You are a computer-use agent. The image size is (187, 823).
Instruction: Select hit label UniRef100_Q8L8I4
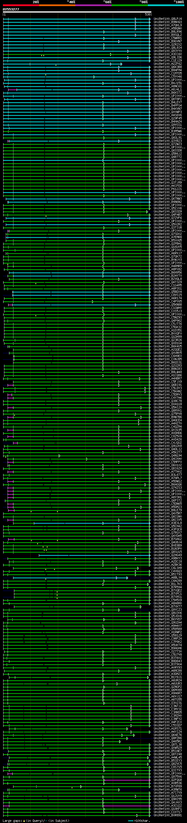[168, 48]
